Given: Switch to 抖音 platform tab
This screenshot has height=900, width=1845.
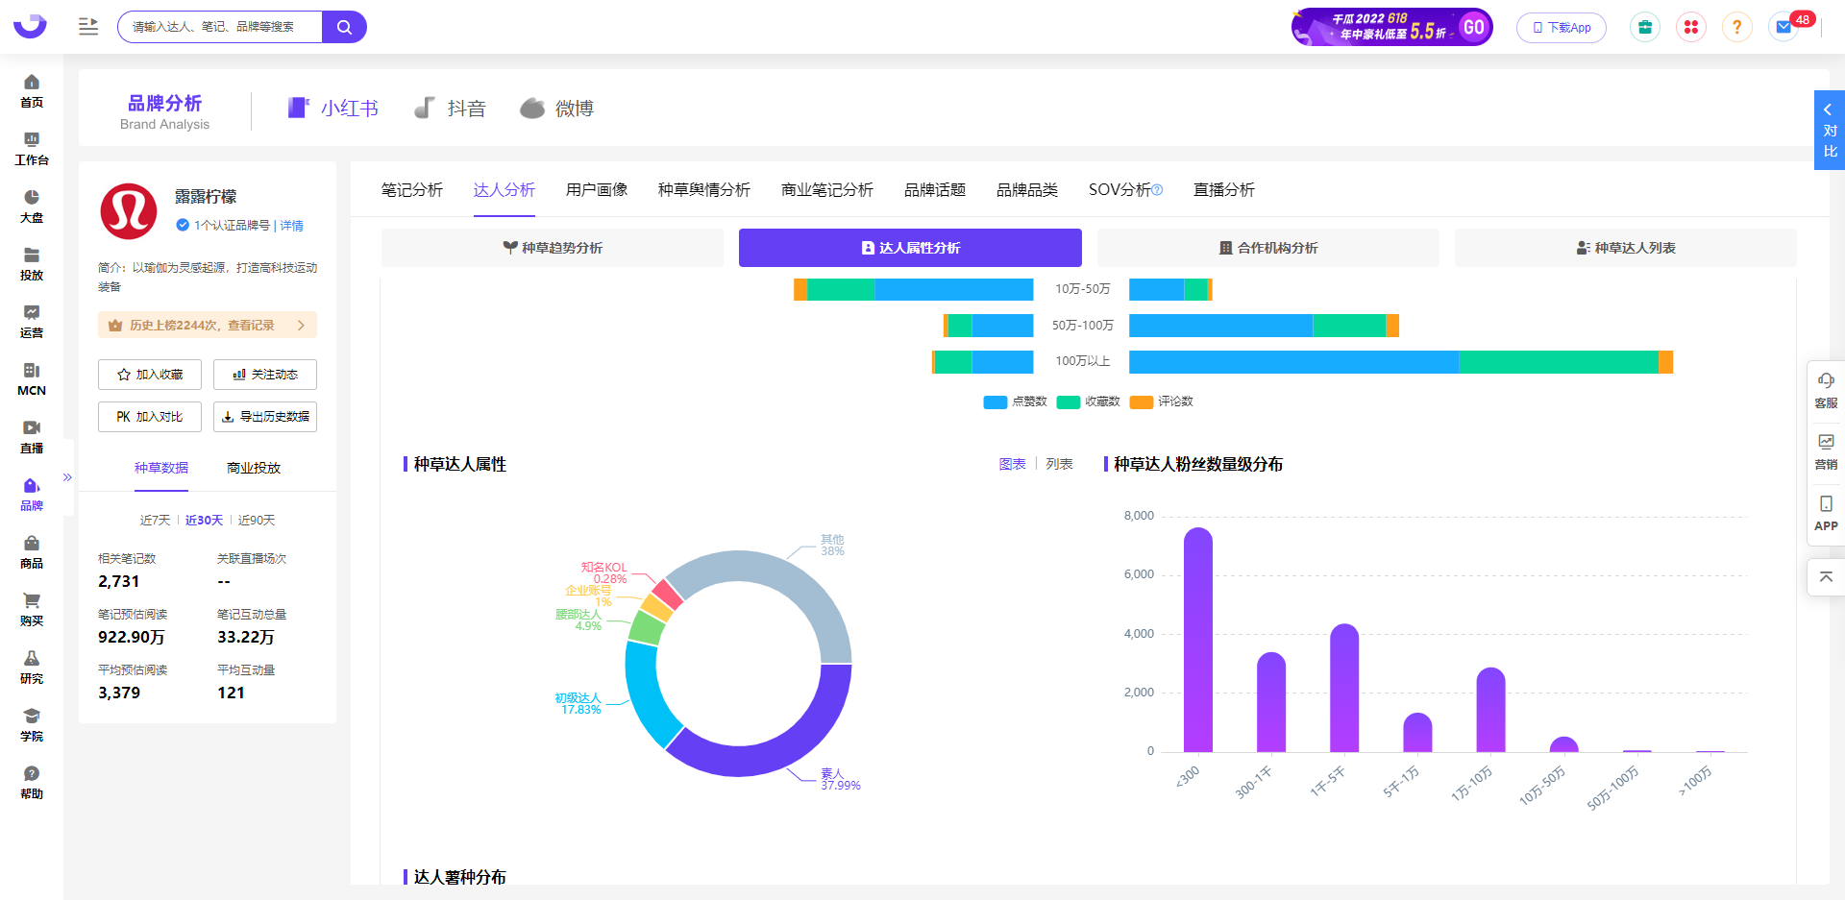Looking at the screenshot, I should point(450,109).
